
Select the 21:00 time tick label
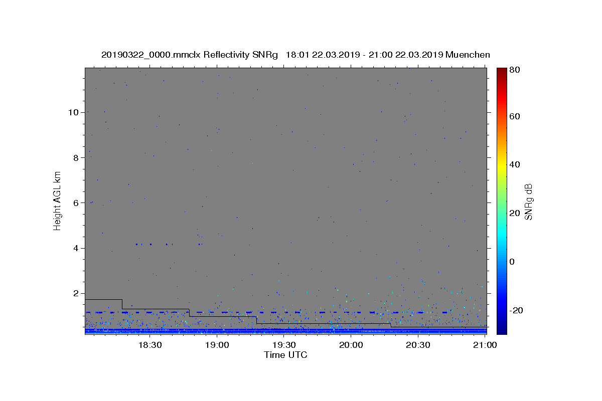pos(485,345)
